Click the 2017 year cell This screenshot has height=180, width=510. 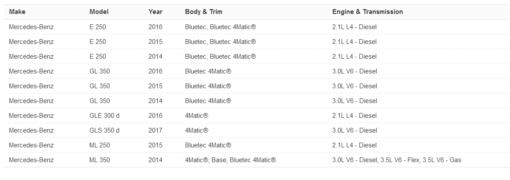[155, 130]
